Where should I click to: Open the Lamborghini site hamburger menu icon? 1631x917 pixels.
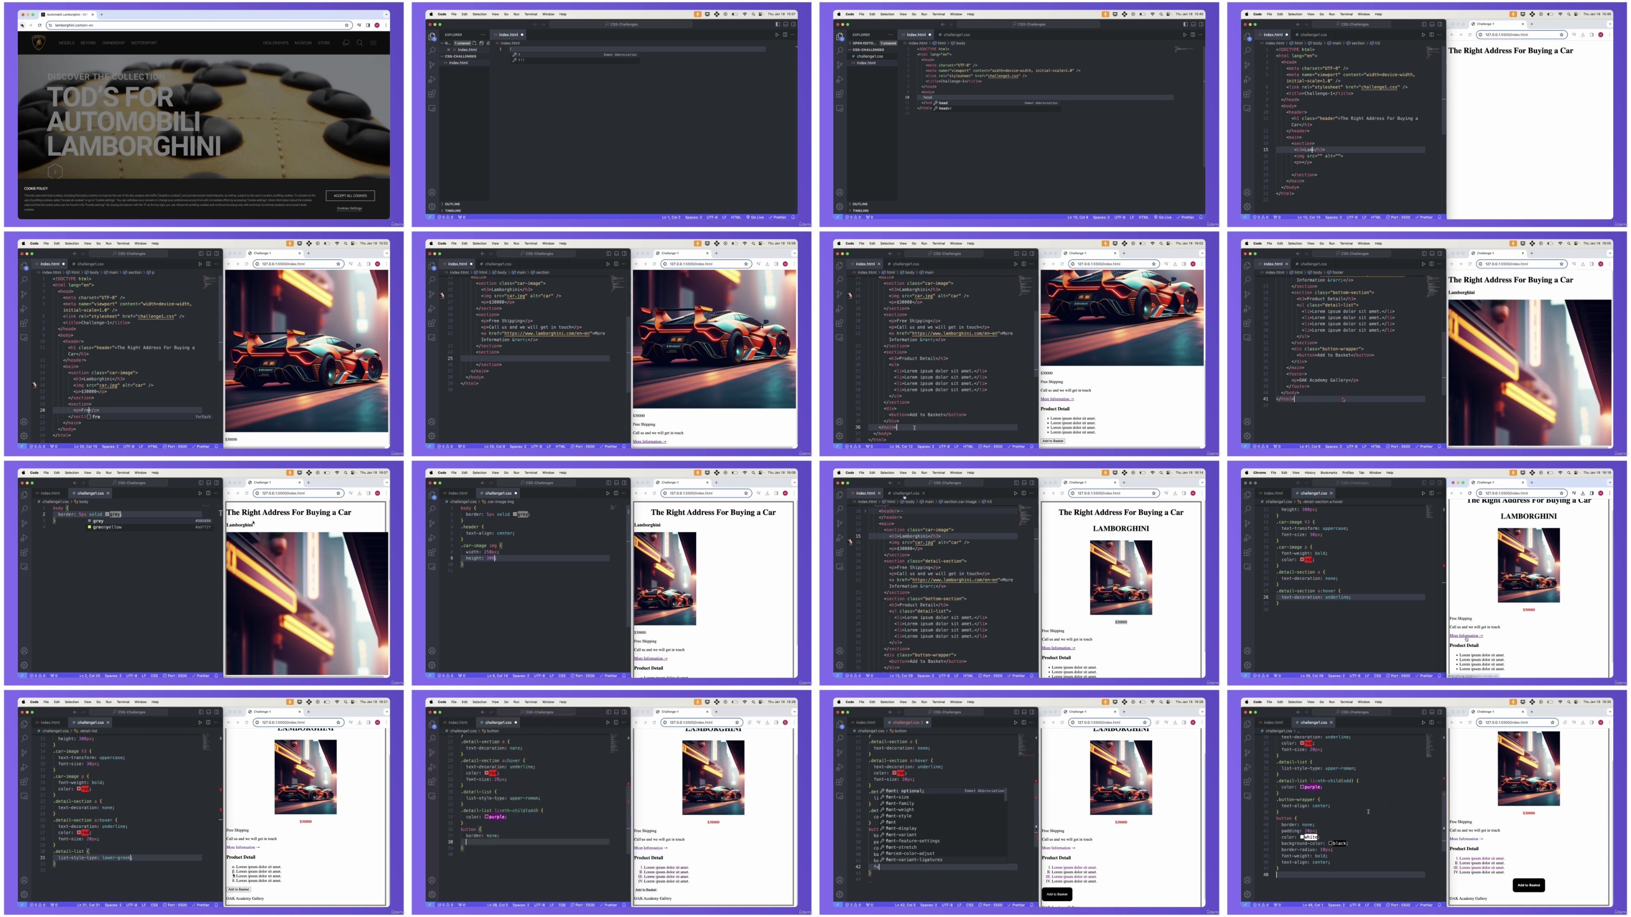pyautogui.click(x=374, y=43)
